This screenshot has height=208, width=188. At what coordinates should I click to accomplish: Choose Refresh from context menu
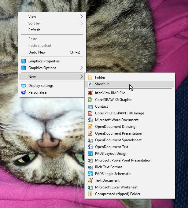[52, 30]
